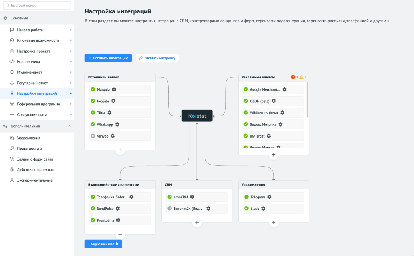Viewport: 414px width, 256px height.
Task: Click the yellow warning badge on Рекламные каналы
Action: click(302, 77)
